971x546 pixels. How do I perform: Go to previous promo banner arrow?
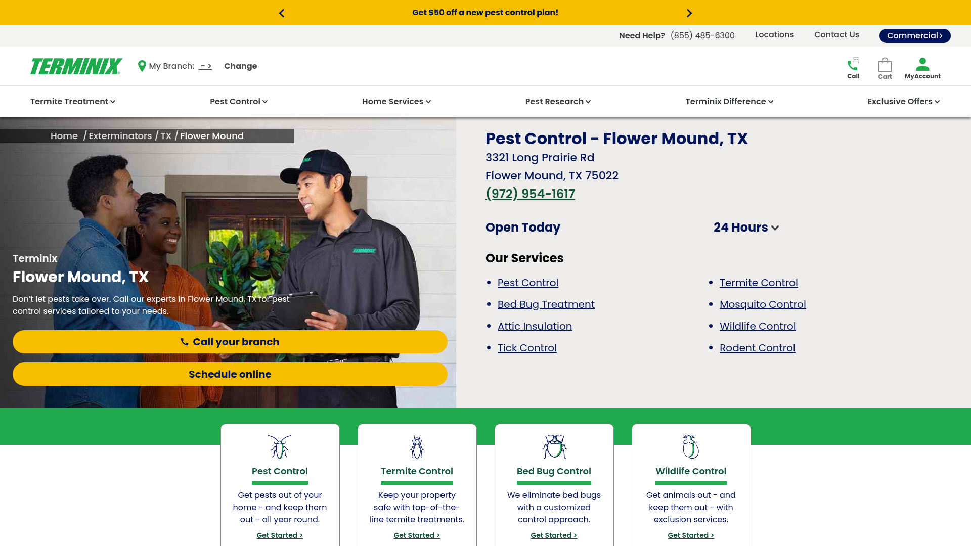(282, 13)
